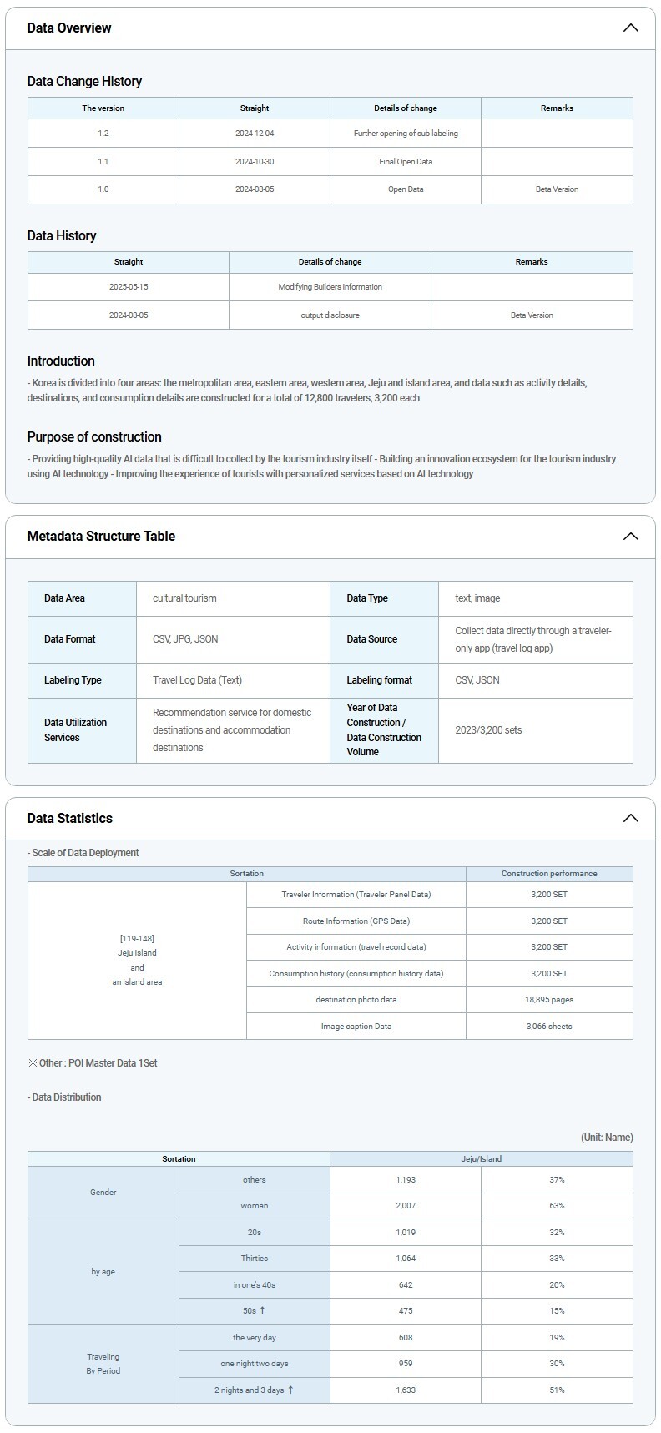Click the up arrow beside 50s
The image size is (661, 1433).
pyautogui.click(x=263, y=1310)
